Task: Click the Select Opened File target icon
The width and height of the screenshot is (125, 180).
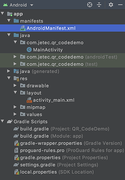Action: coord(90,5)
